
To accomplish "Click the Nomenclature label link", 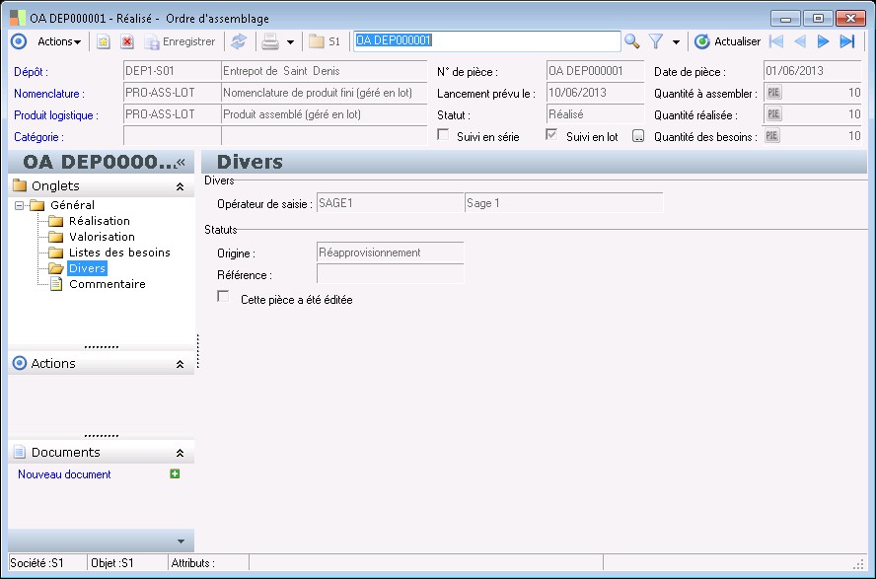I will coord(49,94).
